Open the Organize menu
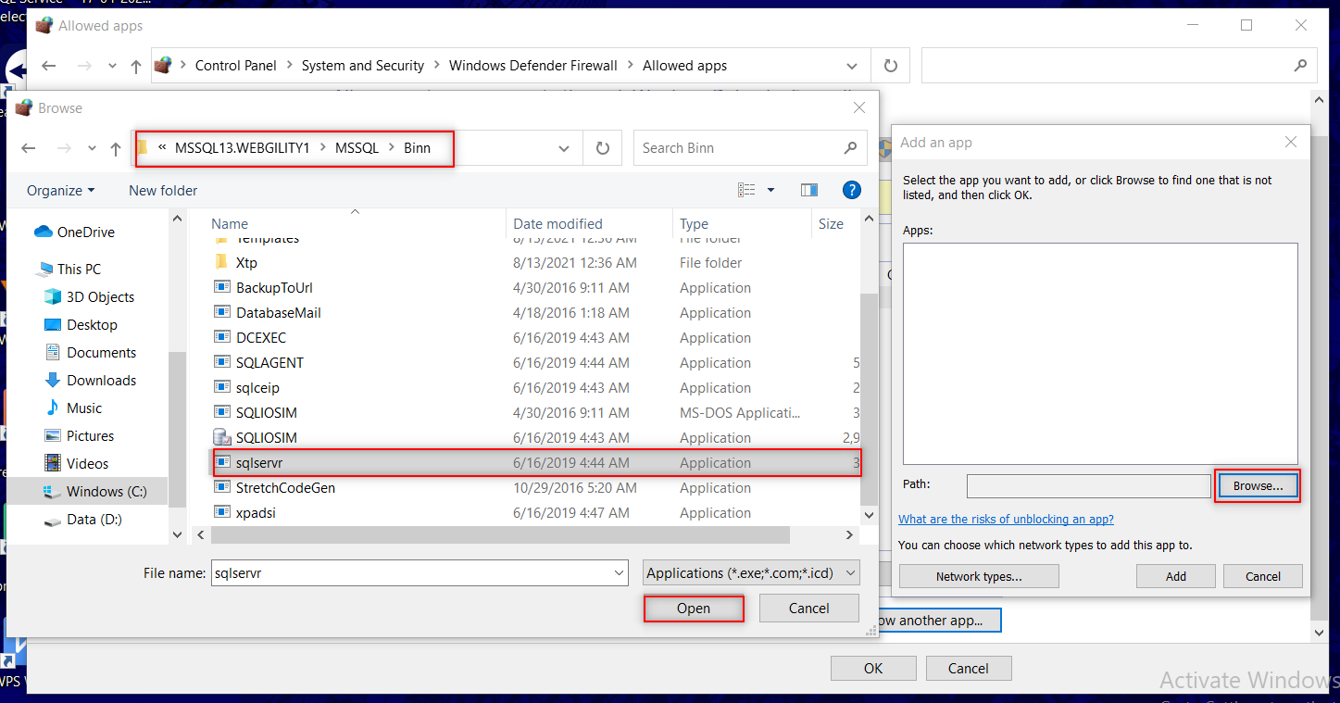1340x703 pixels. [x=60, y=190]
